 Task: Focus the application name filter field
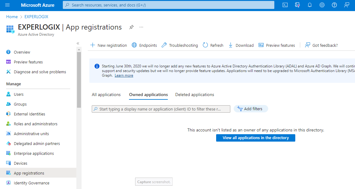coord(161,109)
